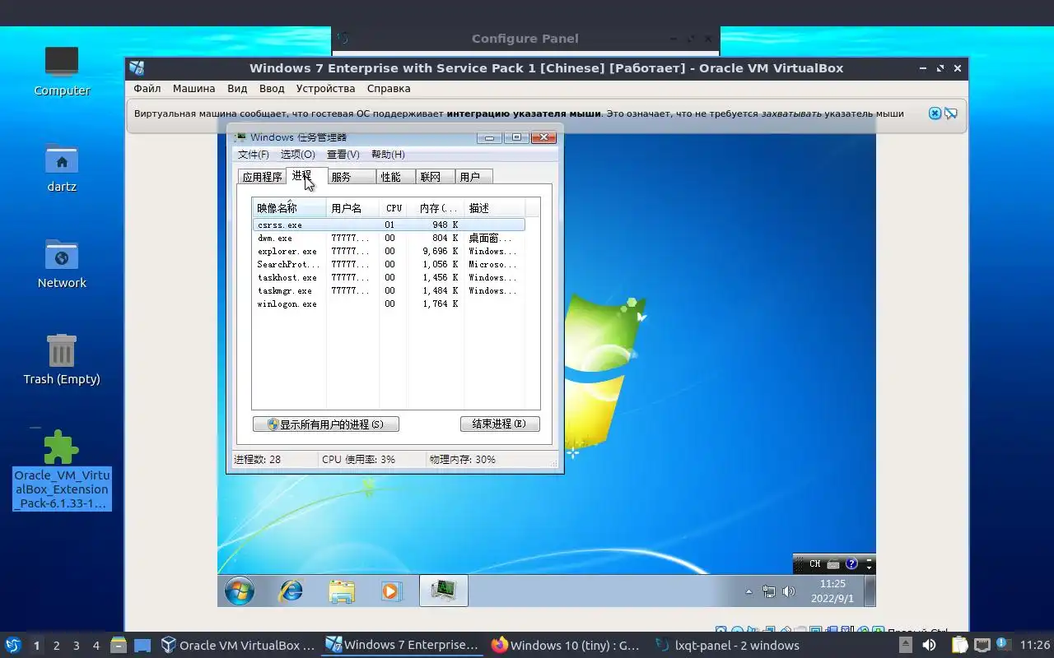Open the Windows 7 Start orb

pyautogui.click(x=240, y=591)
